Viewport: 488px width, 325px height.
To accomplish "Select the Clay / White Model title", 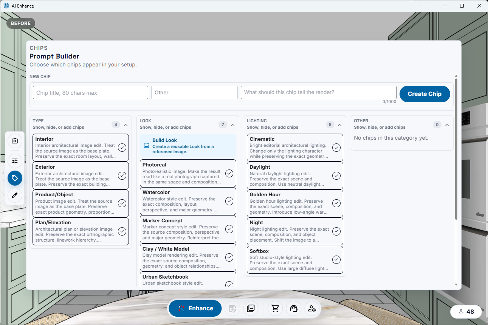I will [166, 249].
